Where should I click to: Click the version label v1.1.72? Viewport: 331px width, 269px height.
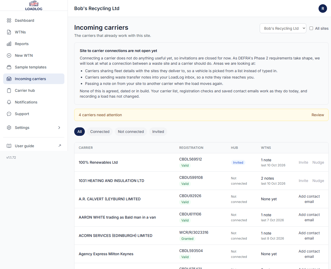click(x=11, y=158)
